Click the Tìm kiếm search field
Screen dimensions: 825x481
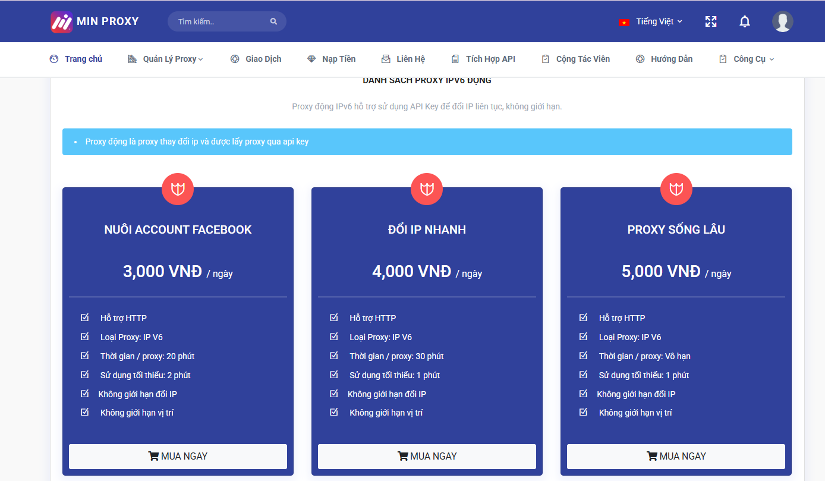coord(220,21)
